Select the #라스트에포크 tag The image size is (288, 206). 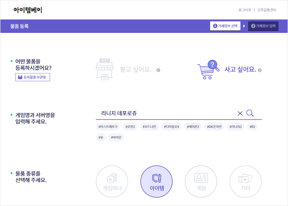pos(108,127)
